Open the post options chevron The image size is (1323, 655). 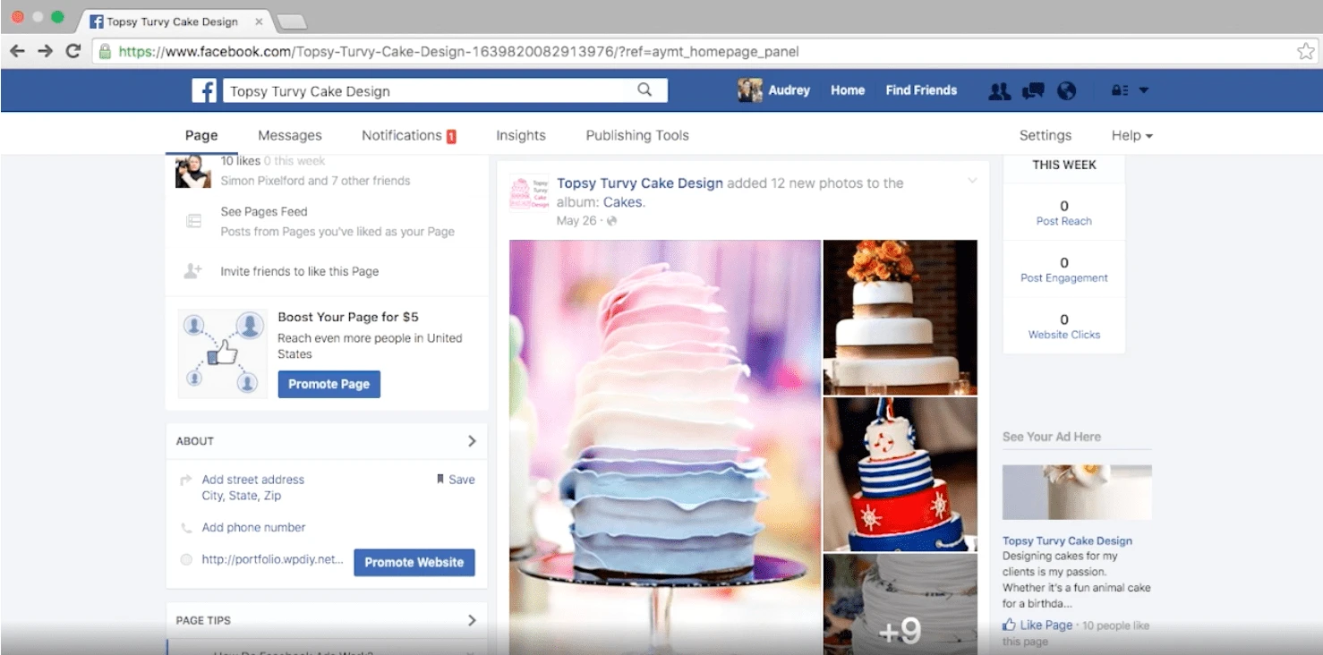tap(971, 182)
